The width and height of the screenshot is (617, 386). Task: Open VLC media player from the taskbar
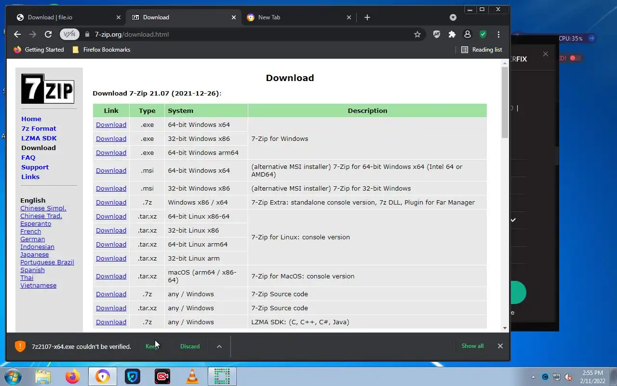[192, 376]
